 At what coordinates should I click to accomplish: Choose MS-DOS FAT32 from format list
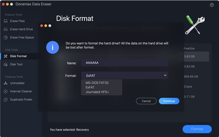97,83
